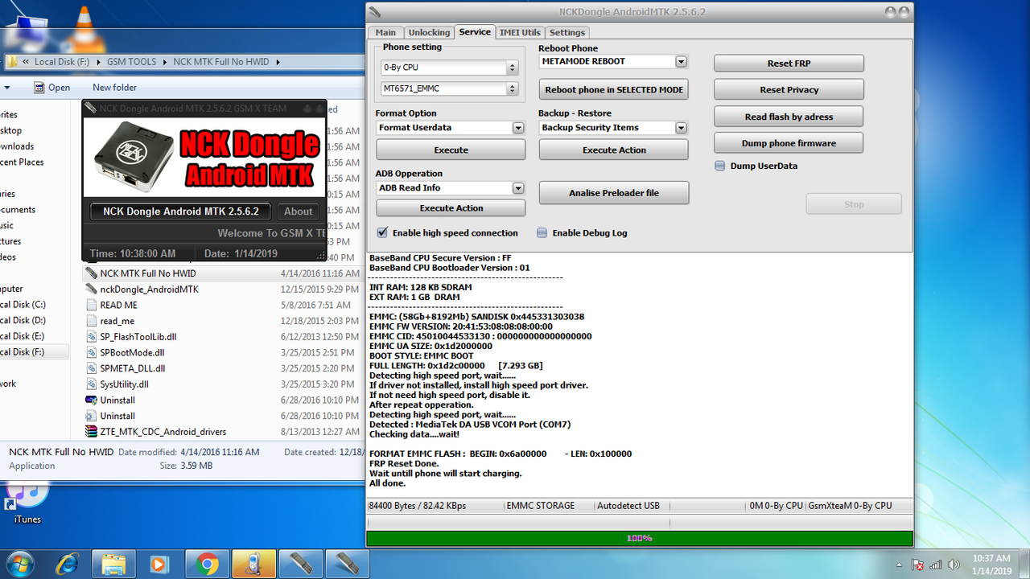
Task: Open the 0-By CPU selector
Action: click(449, 68)
